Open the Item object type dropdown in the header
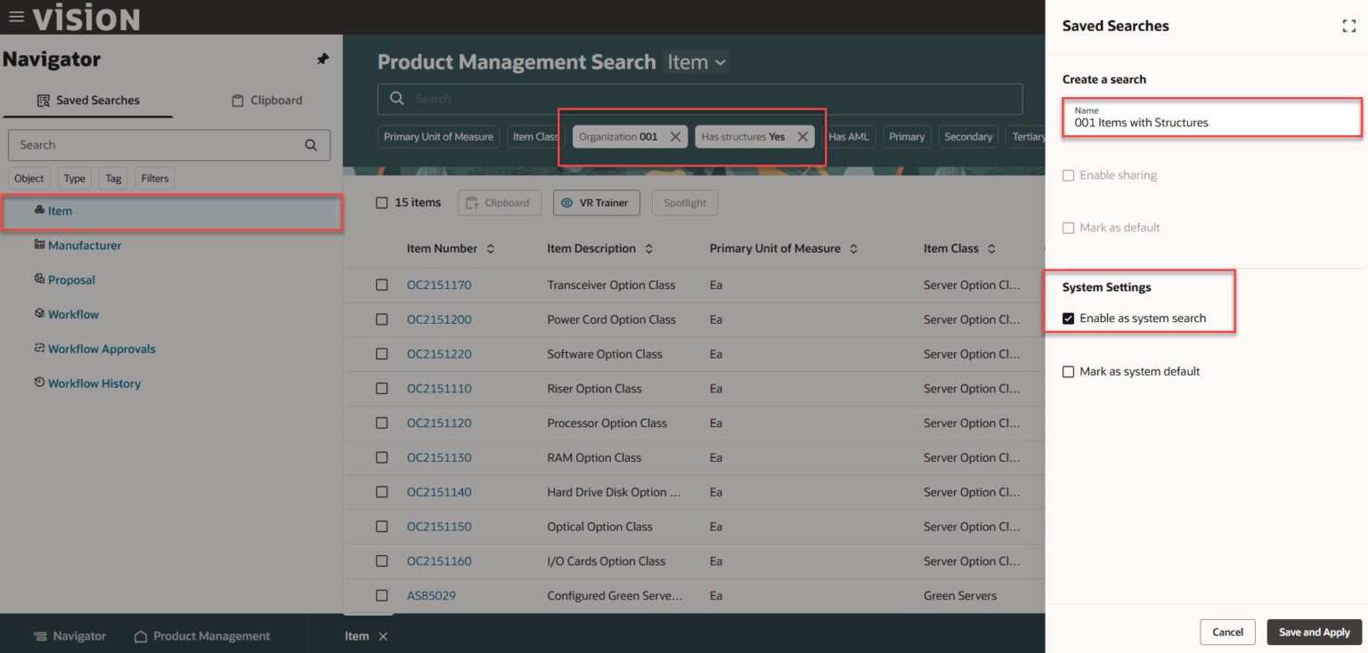The width and height of the screenshot is (1368, 653). point(696,61)
